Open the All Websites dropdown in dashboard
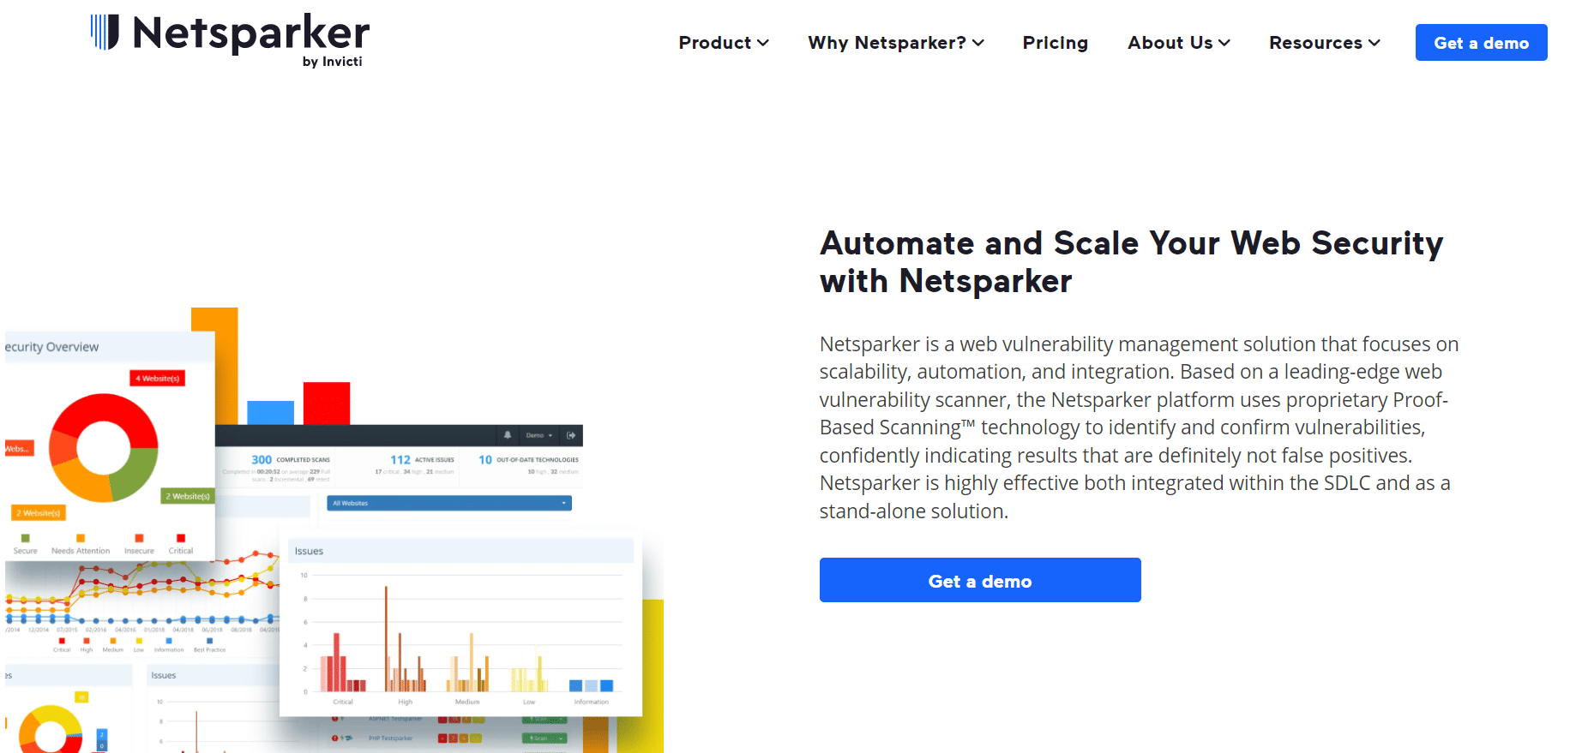 point(449,503)
